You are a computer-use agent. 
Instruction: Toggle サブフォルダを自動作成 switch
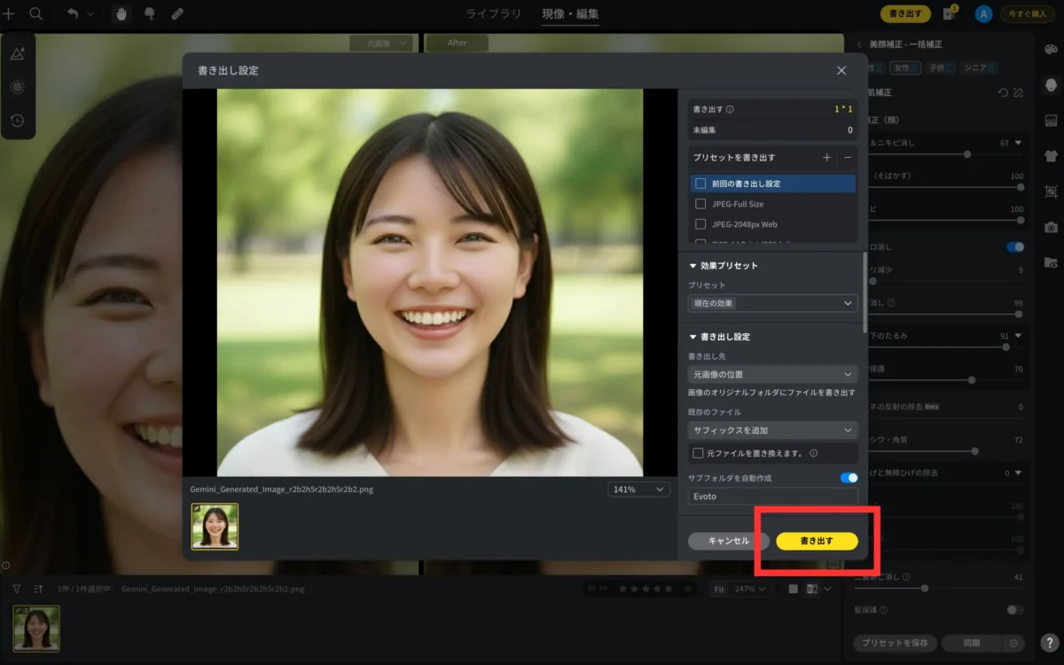(849, 478)
